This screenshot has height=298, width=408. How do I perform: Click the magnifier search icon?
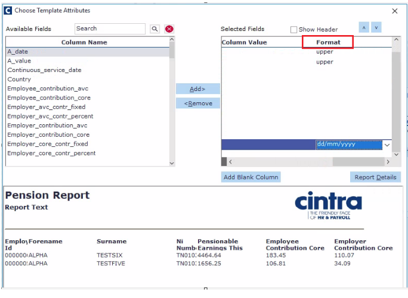[x=154, y=29]
